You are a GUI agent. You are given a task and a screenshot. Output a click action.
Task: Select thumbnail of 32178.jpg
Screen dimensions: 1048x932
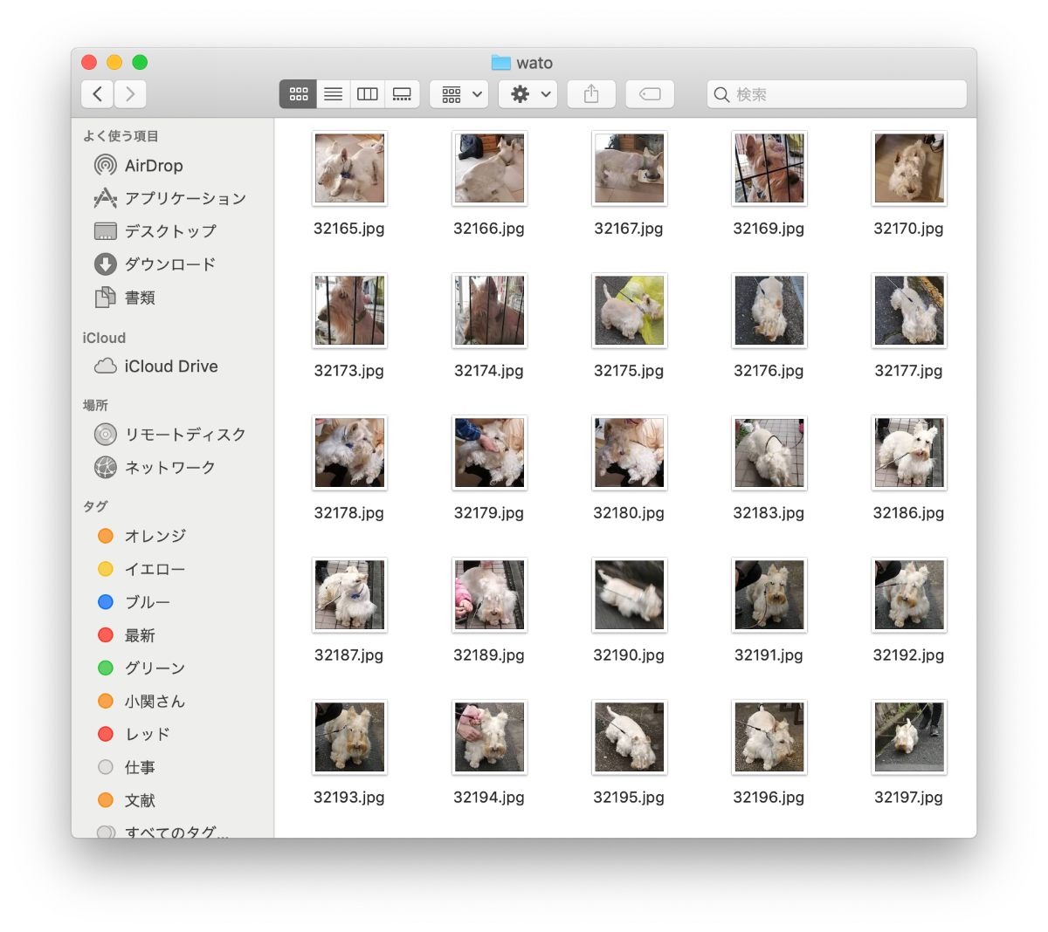point(349,453)
